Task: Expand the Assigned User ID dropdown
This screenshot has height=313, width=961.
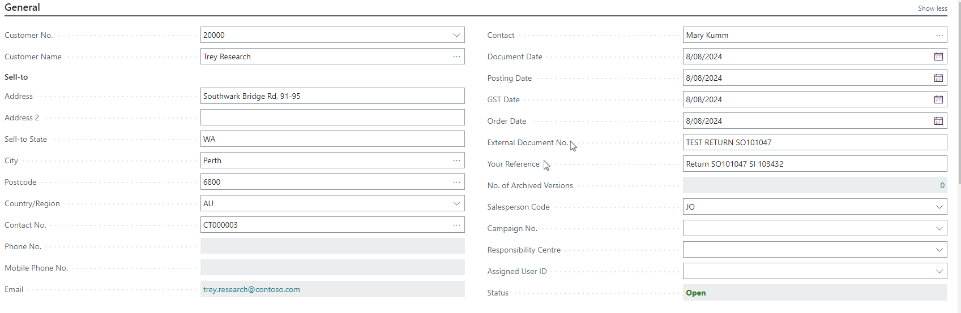Action: (939, 271)
